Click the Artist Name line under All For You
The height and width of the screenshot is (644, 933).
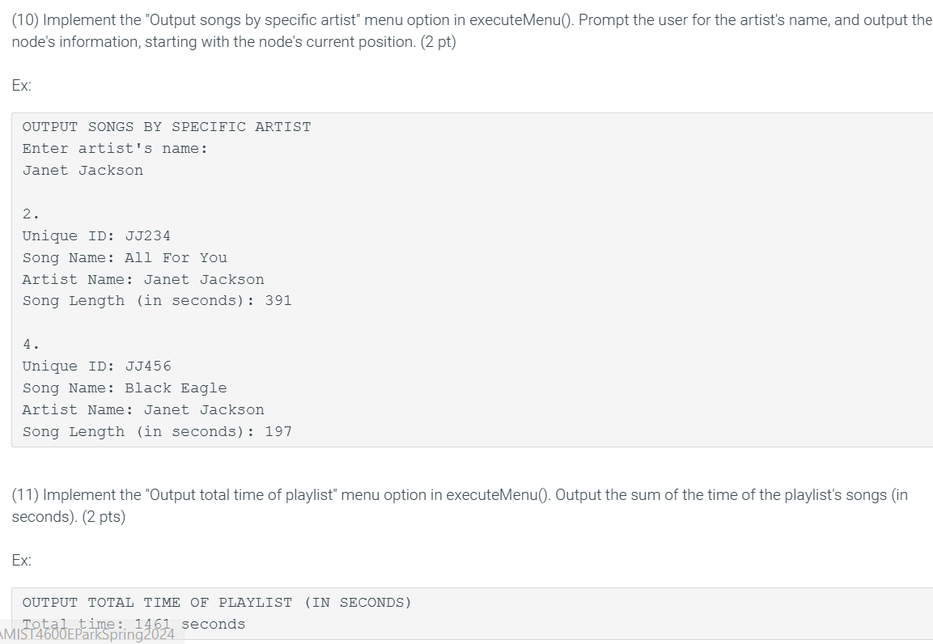[143, 279]
